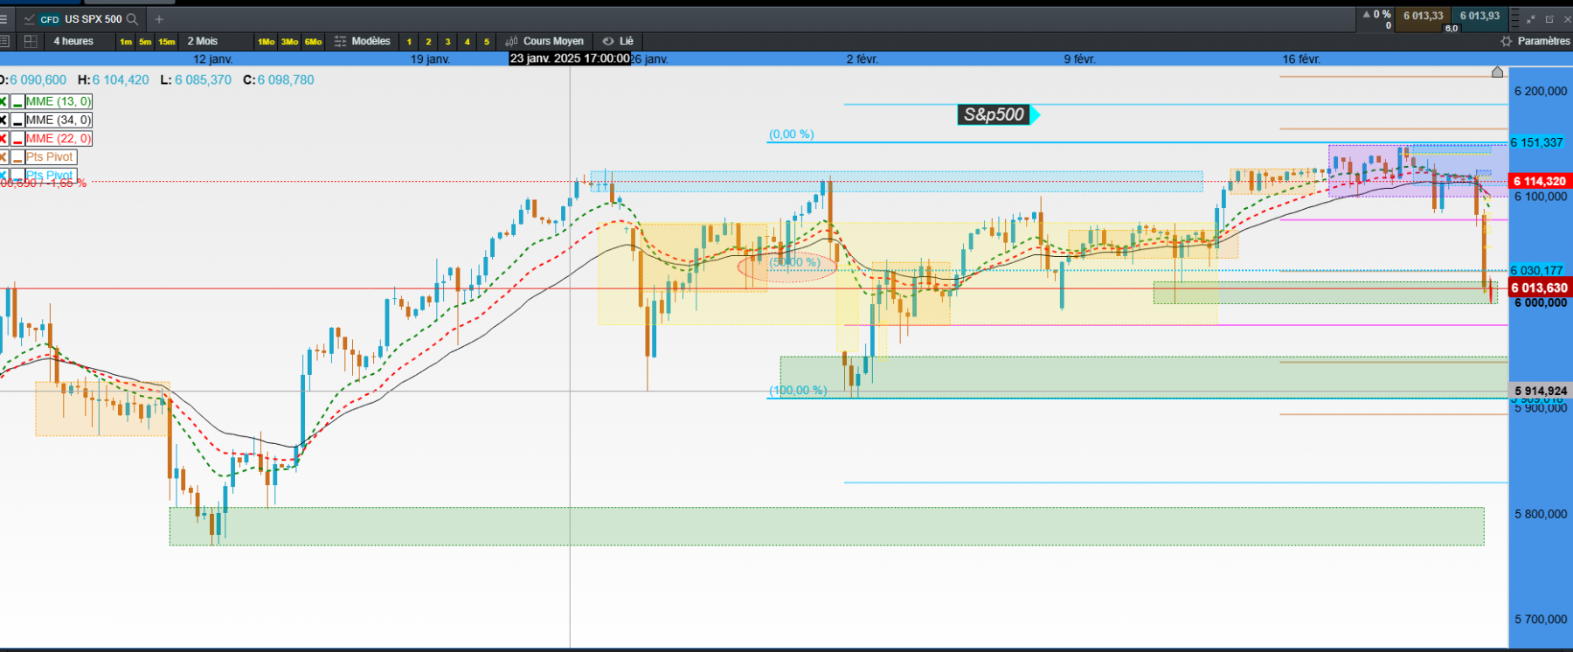Image resolution: width=1573 pixels, height=652 pixels.
Task: Expand the Cours Moyen chart style dropdown
Action: 544,41
